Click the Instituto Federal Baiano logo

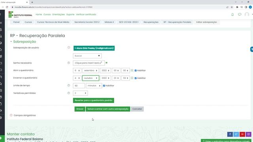20,15
